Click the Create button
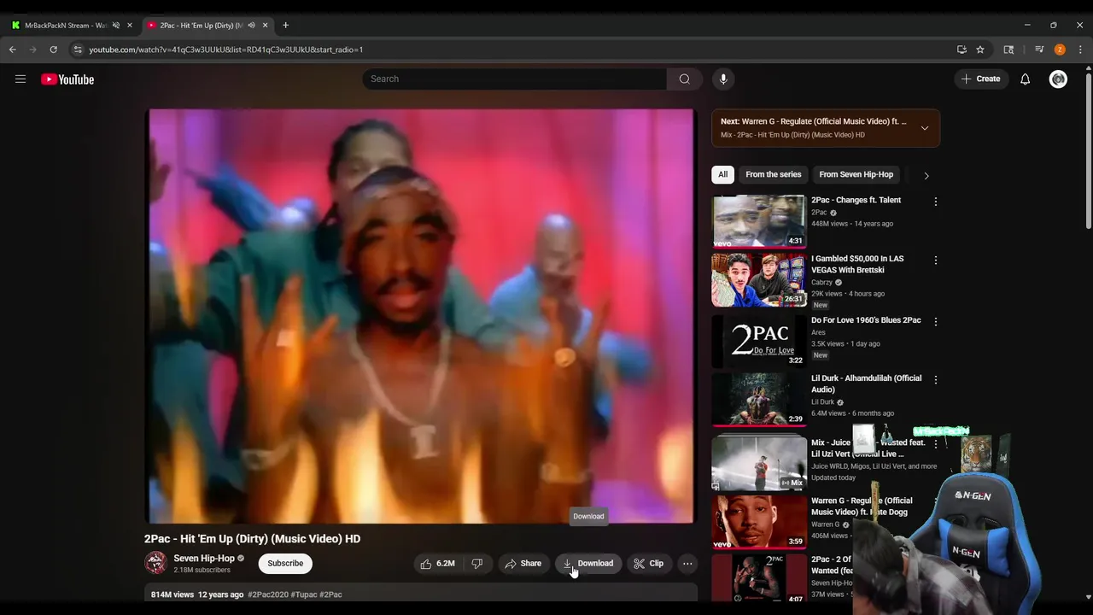Screen dimensions: 1093x615 980,79
